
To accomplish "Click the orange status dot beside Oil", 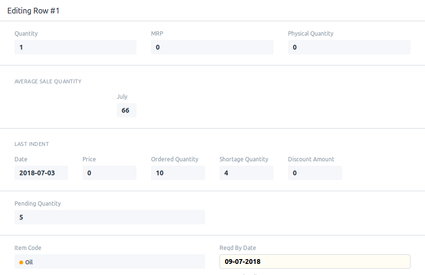I will click(x=21, y=262).
